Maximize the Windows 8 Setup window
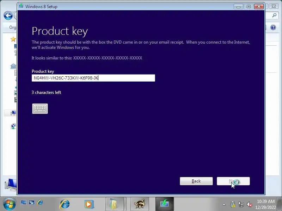The height and width of the screenshot is (211, 282). coord(249,7)
